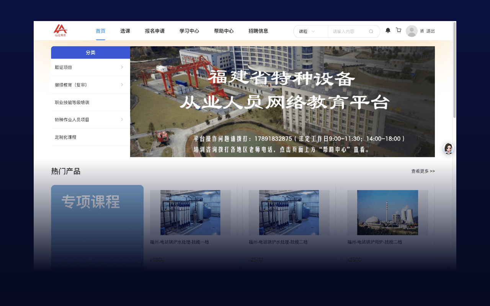The image size is (490, 306).
Task: Open the 专项课程 panel
Action: (97, 228)
